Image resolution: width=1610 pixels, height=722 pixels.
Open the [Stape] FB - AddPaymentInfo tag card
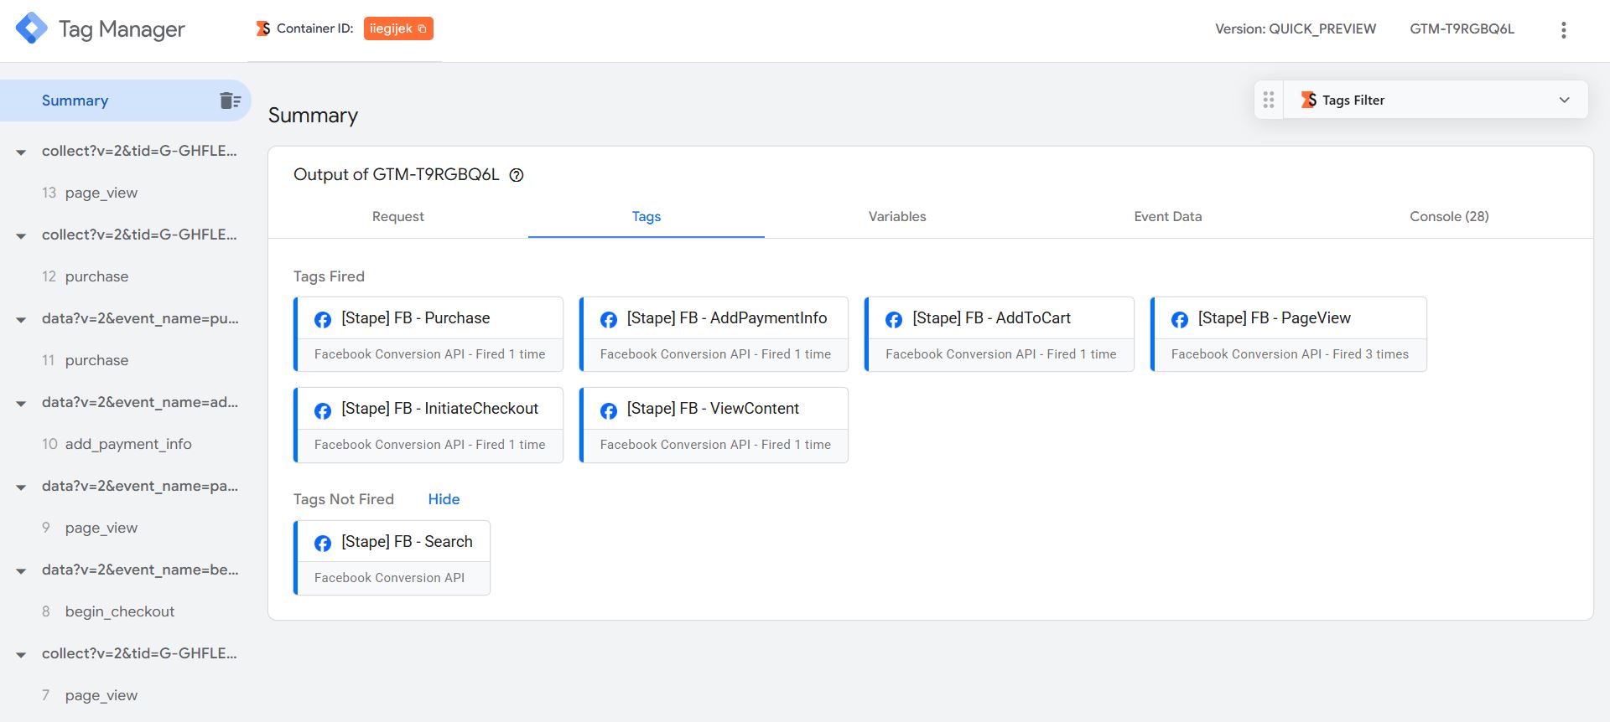pyautogui.click(x=714, y=334)
